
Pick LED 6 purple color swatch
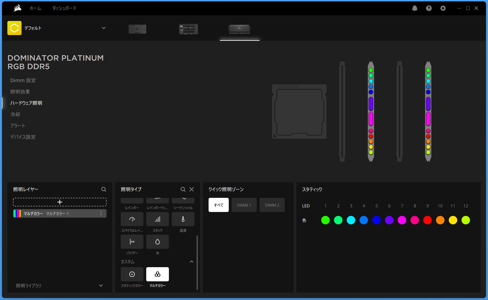[x=389, y=220]
